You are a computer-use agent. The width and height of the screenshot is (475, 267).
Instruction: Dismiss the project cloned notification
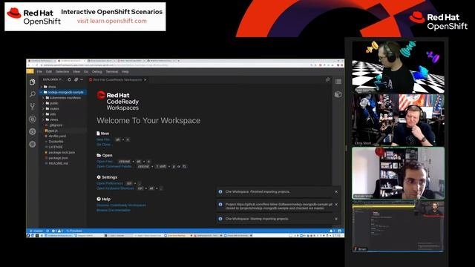coord(336,205)
